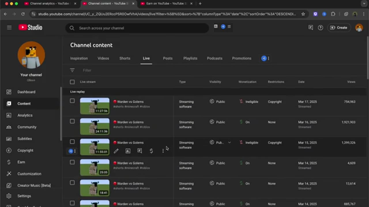Click the filter lines icon

click(x=72, y=70)
